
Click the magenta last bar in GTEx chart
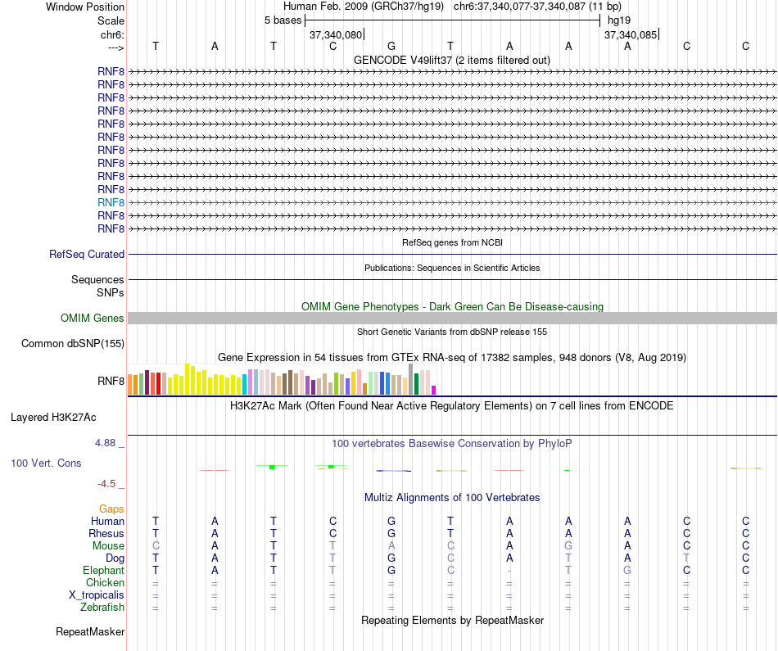pyautogui.click(x=434, y=390)
